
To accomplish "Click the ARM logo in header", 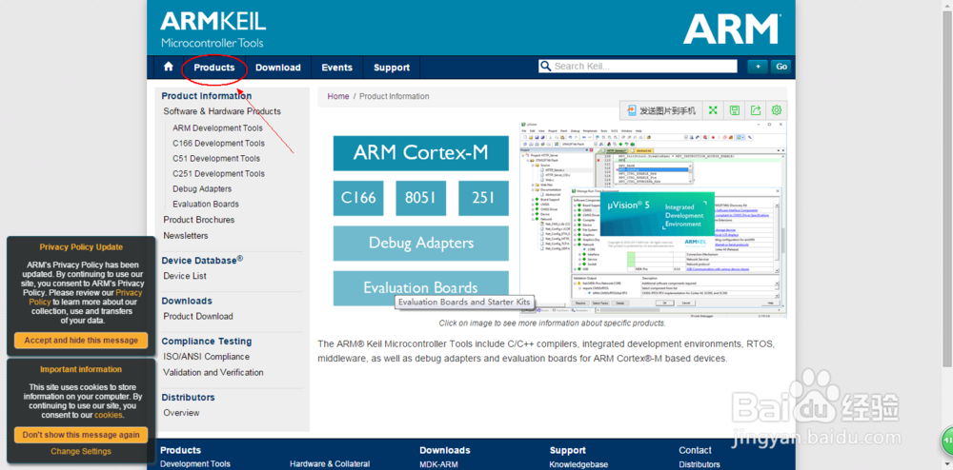I will (731, 29).
